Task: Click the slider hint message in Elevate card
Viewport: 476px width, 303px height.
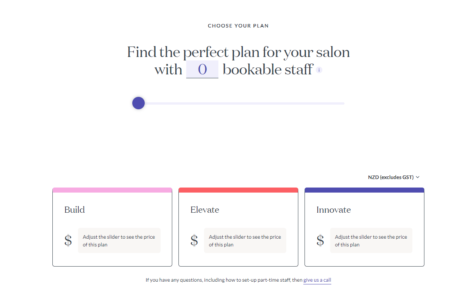Action: (245, 241)
